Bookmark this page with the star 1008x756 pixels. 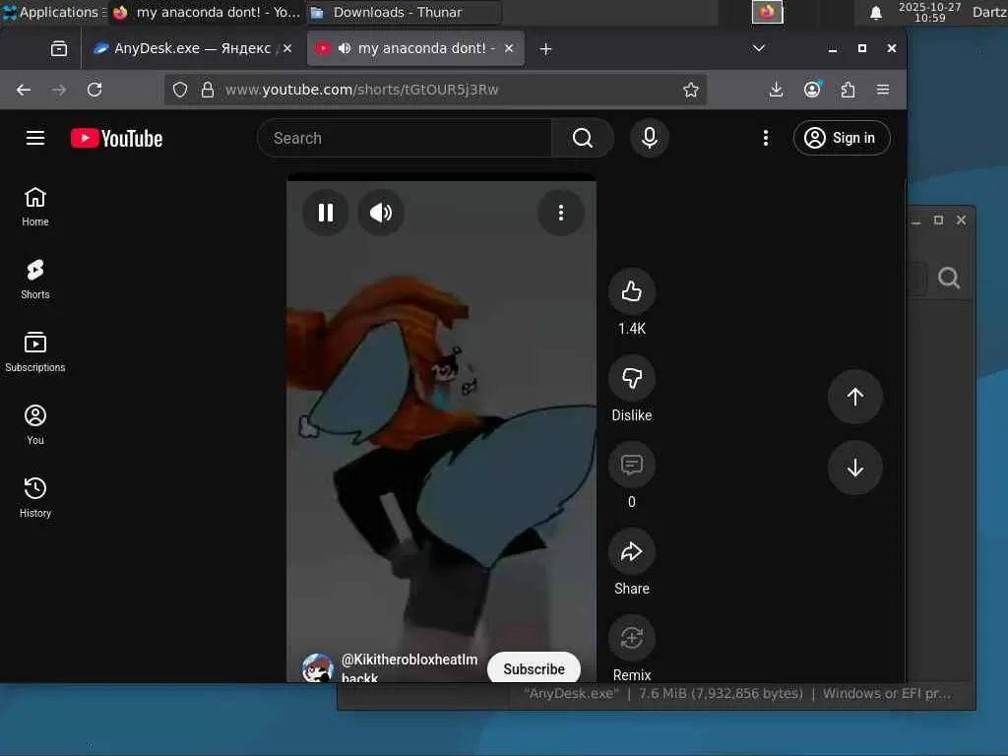coord(691,90)
